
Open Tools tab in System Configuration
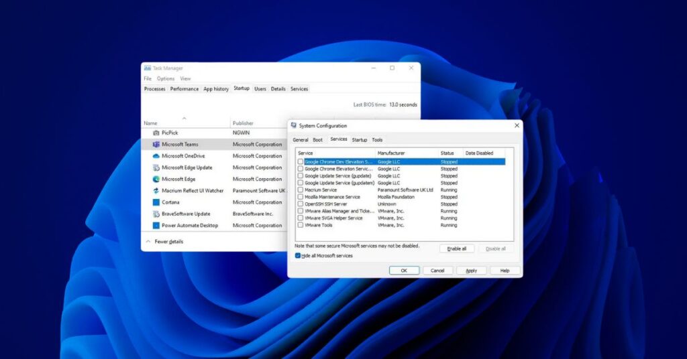tap(377, 140)
